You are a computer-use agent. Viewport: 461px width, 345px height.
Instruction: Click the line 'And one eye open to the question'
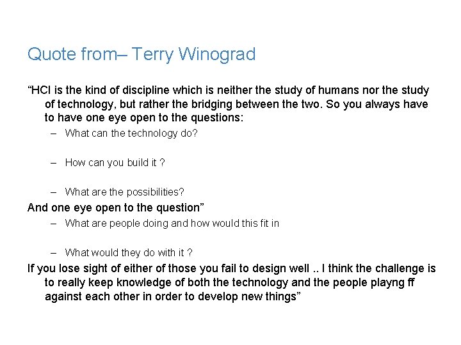click(x=115, y=207)
